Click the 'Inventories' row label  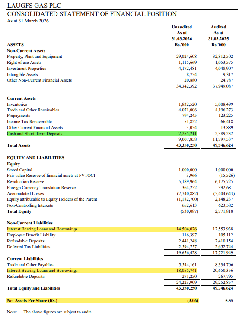[x=17, y=104]
